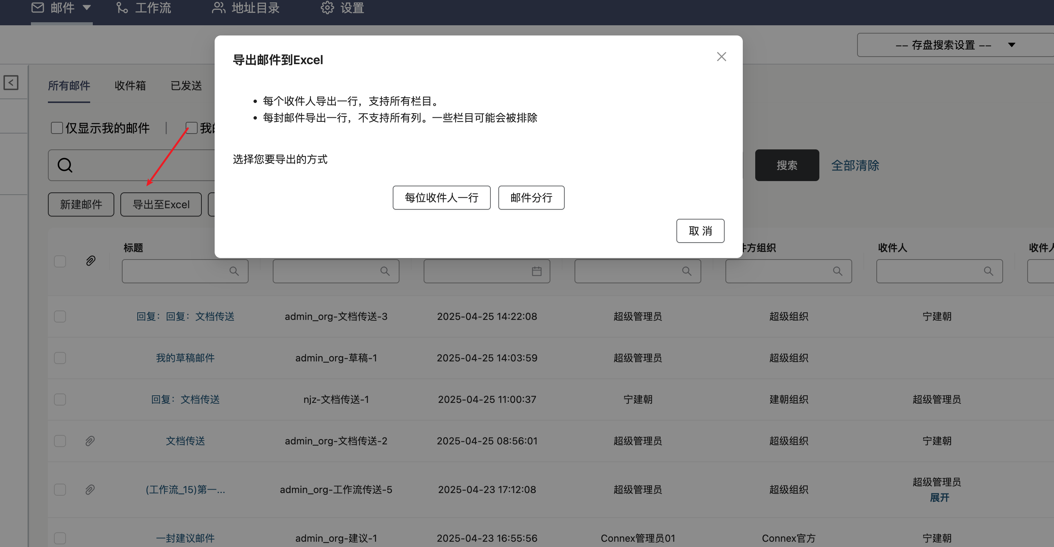The image size is (1054, 547).
Task: Choose 邮件分行 export option
Action: pyautogui.click(x=531, y=198)
